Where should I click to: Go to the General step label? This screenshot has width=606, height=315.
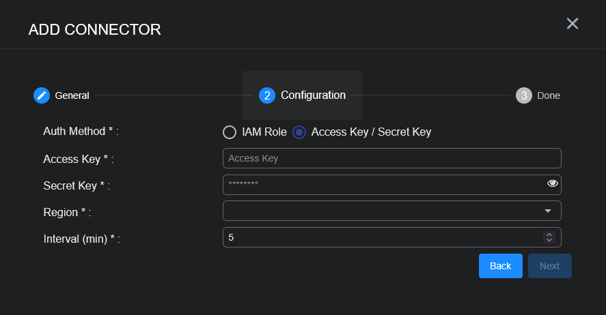point(72,95)
